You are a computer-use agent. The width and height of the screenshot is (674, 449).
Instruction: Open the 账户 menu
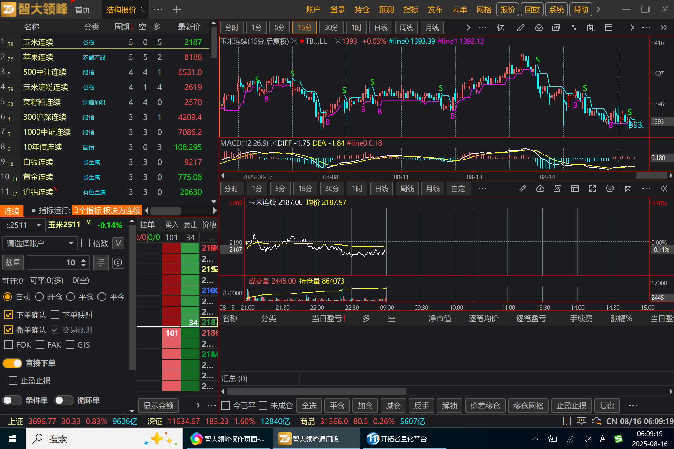coord(313,10)
